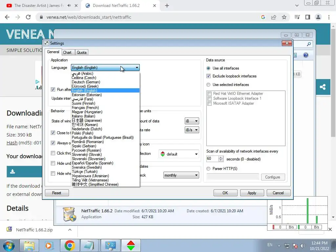Toggle the Close to checkbox
Screen dimensions: 336x252
coord(53,133)
